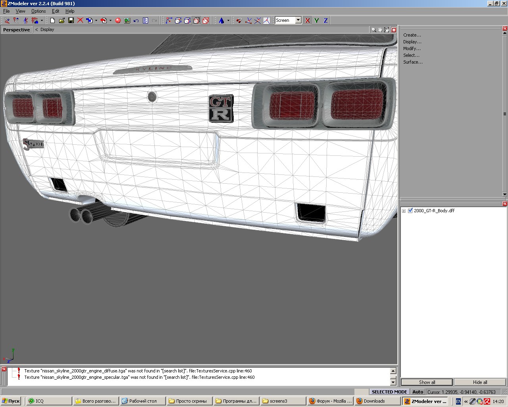Click the New file icon
This screenshot has width=508, height=407.
52,20
